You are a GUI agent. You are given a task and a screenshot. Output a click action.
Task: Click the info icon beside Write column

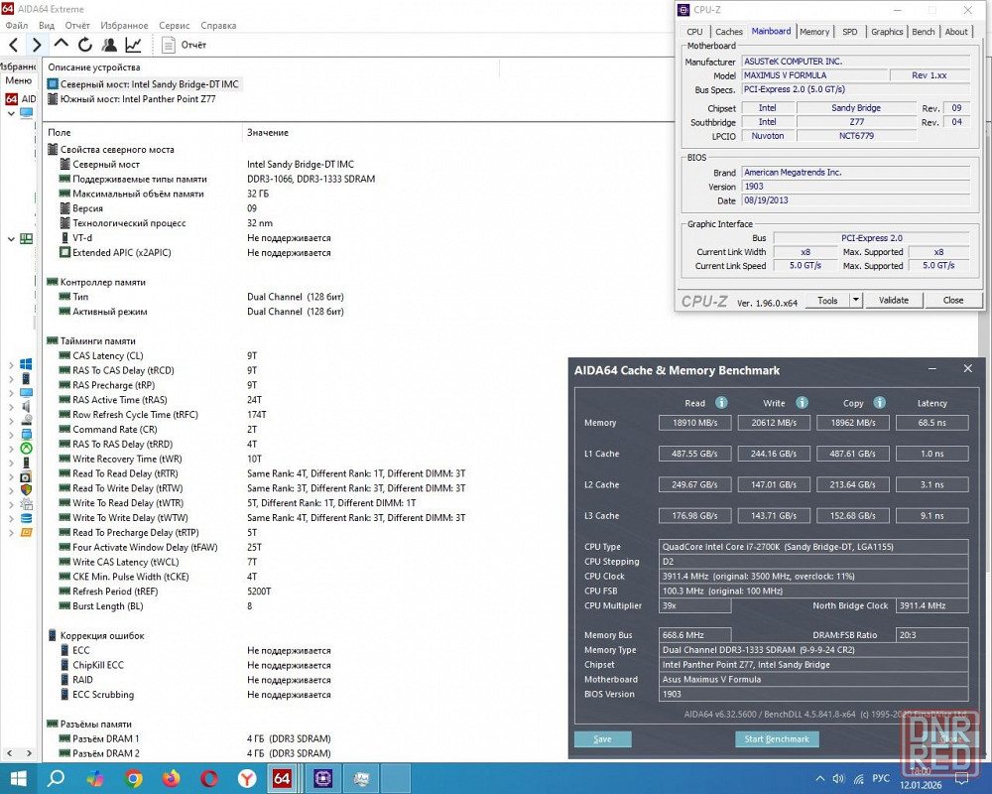[802, 403]
